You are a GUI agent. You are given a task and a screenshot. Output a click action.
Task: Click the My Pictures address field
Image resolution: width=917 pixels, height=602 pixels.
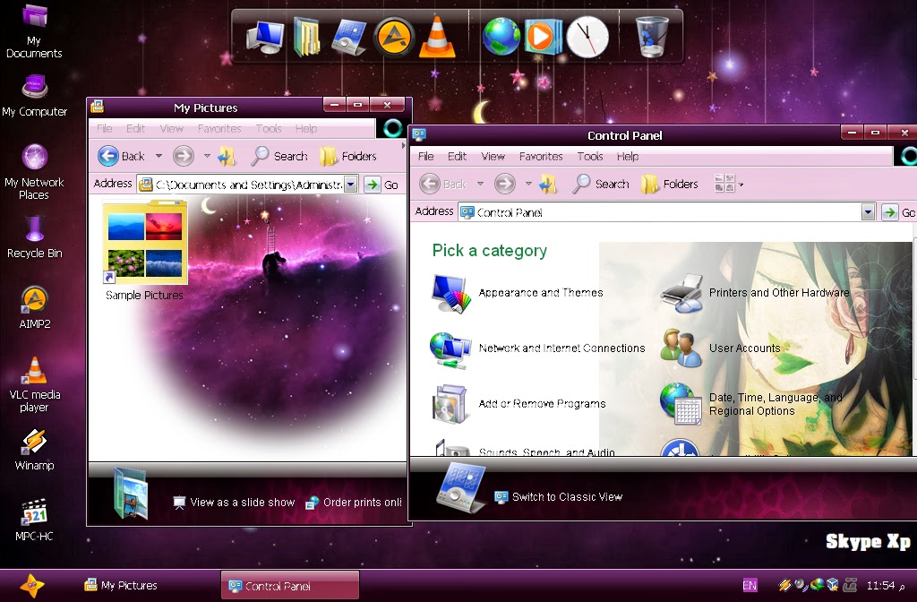click(247, 185)
